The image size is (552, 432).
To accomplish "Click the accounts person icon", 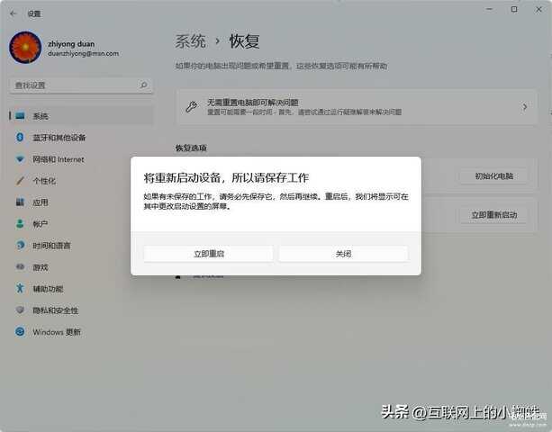I will pyautogui.click(x=20, y=224).
